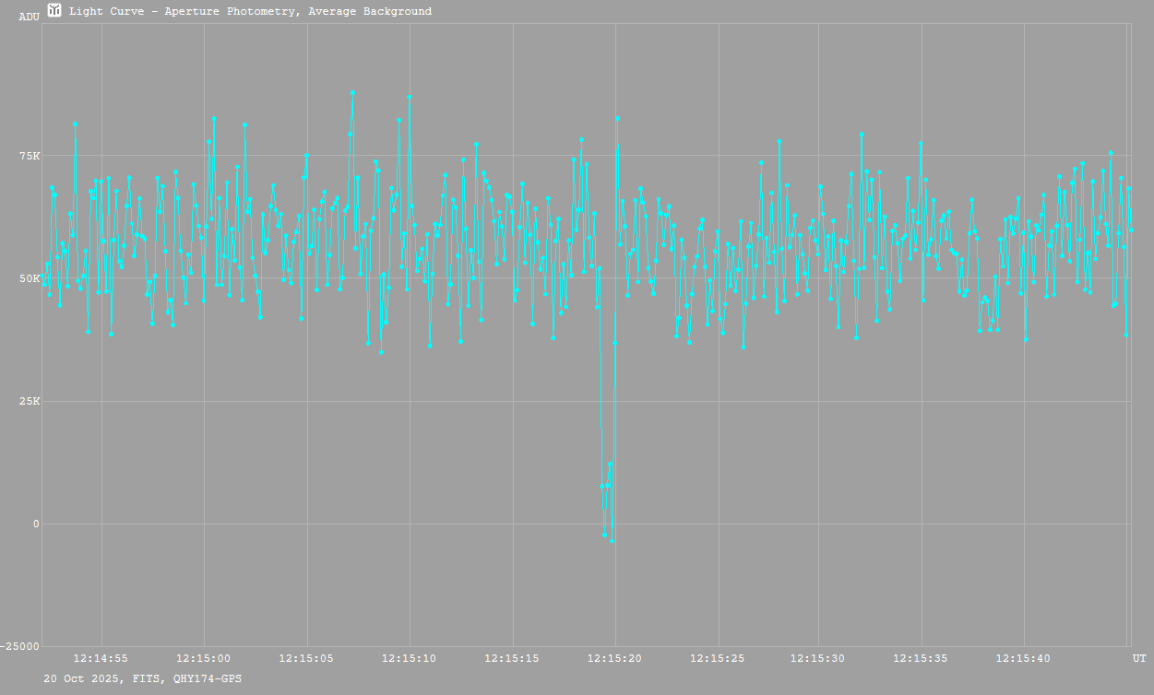Select the 12:15:10 time axis tick

coord(409,658)
